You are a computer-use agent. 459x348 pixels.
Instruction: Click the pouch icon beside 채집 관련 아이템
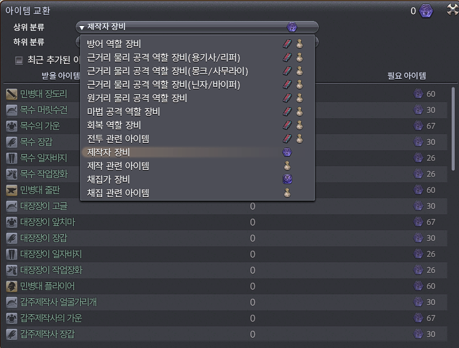coord(287,193)
